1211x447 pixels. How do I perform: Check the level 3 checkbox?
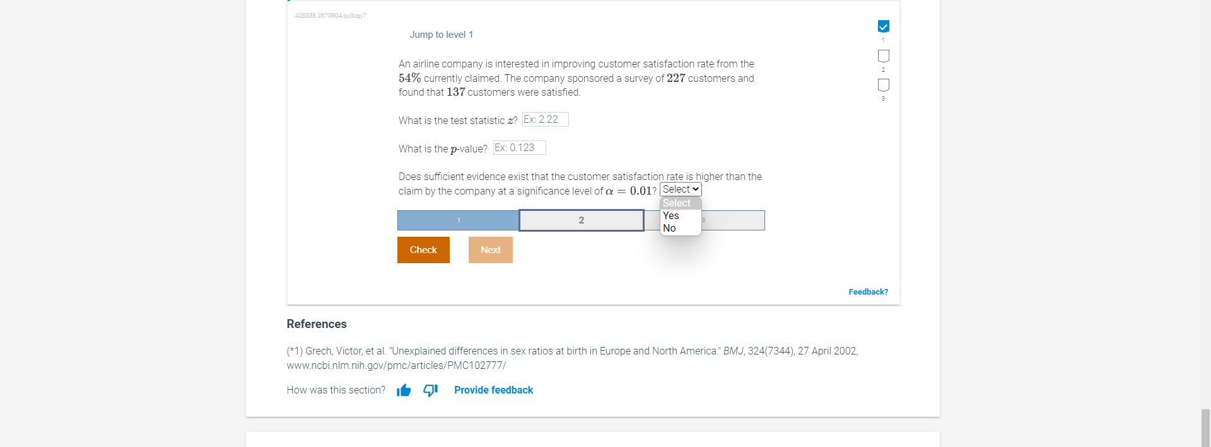tap(883, 85)
